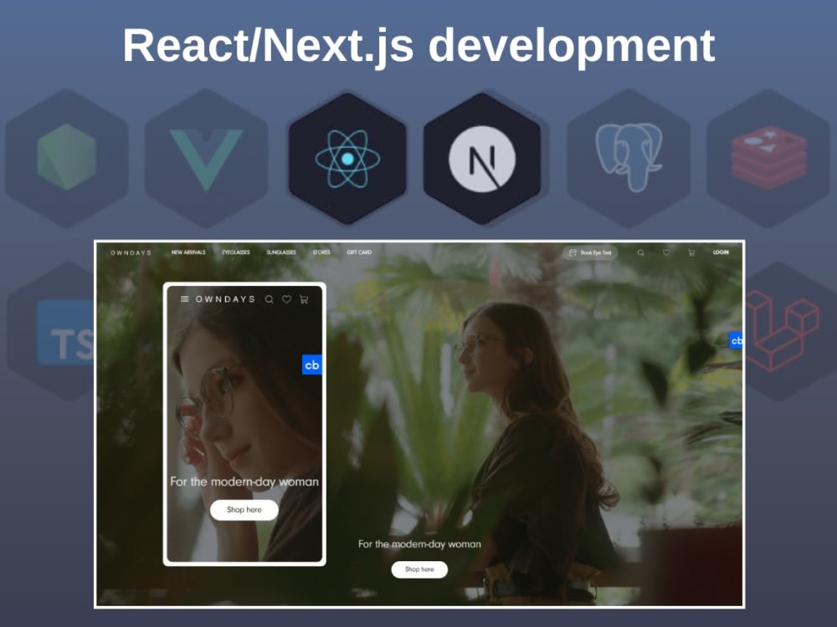Click mobile preview 'For the modern-day woman' text
Image resolution: width=837 pixels, height=627 pixels.
coord(244,482)
